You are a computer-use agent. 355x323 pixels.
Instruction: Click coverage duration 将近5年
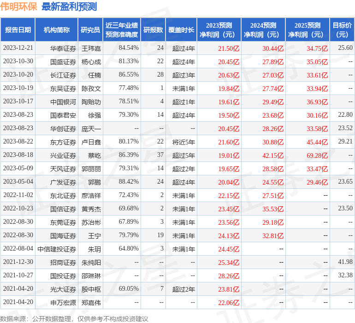pyautogui.click(x=183, y=142)
